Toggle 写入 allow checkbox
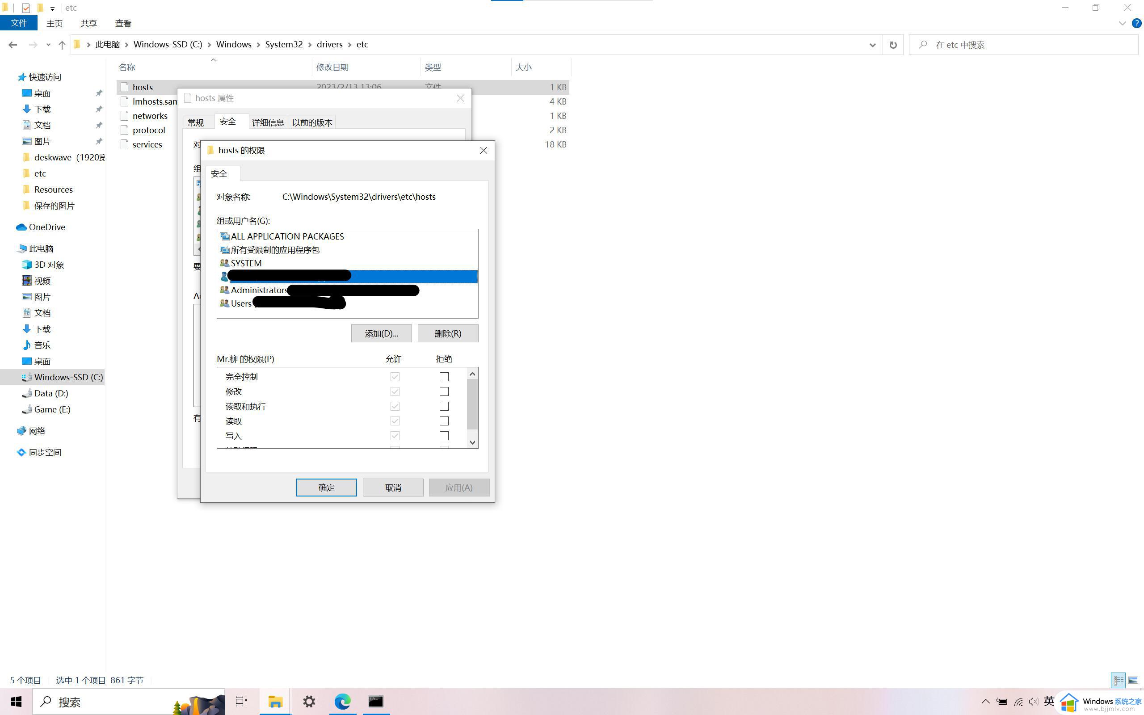 point(395,436)
